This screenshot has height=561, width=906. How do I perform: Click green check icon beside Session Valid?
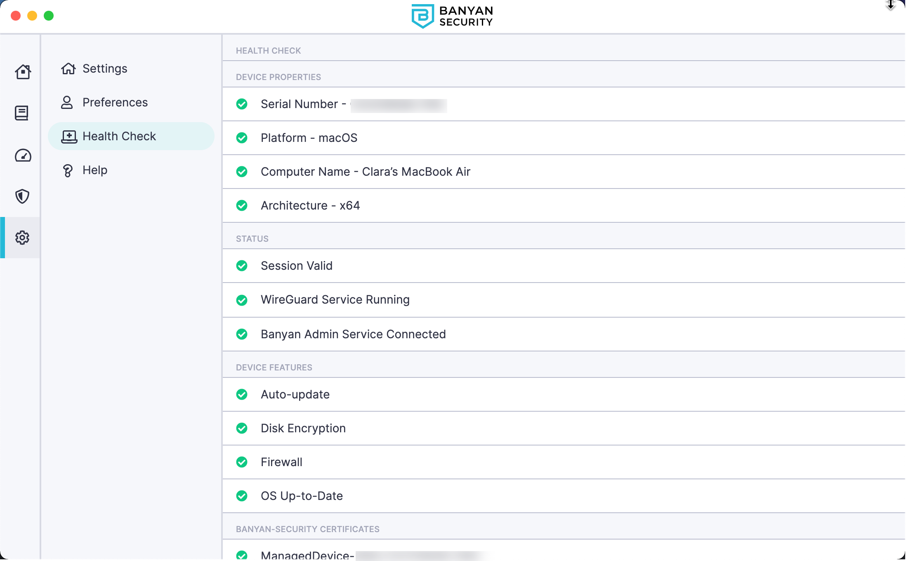tap(242, 266)
